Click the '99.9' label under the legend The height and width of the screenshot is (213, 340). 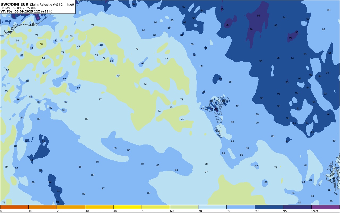coord(314,211)
